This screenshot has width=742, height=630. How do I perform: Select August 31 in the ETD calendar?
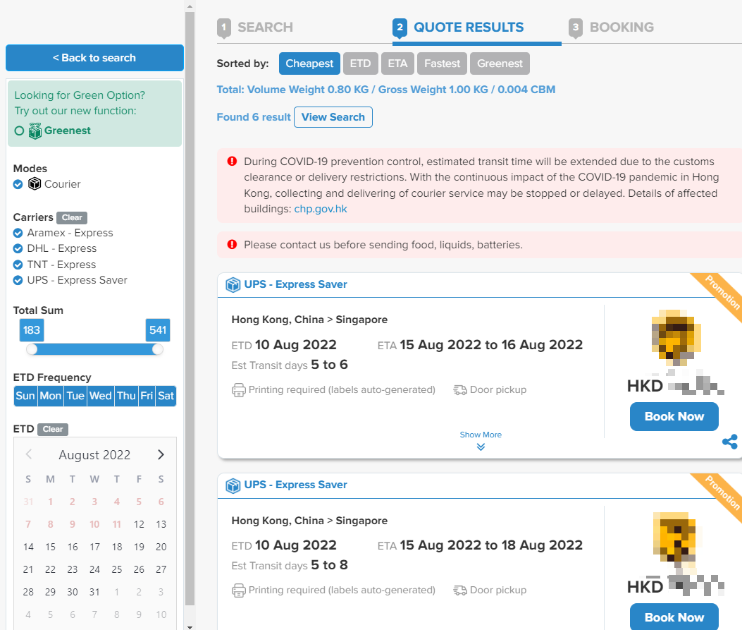[94, 592]
